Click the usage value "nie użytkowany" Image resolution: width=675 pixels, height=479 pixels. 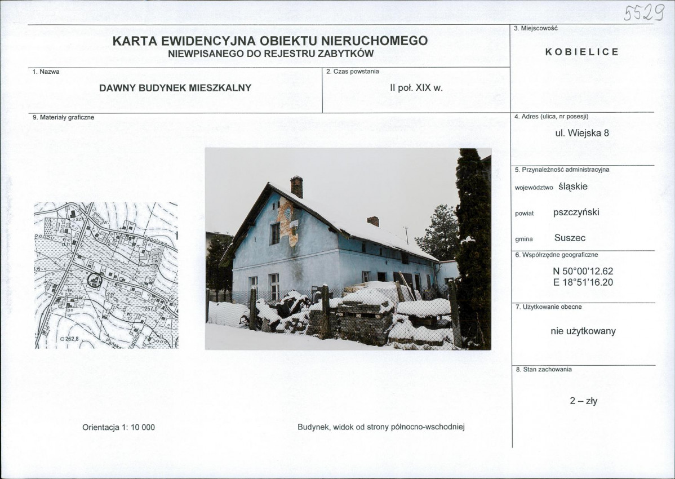point(583,331)
